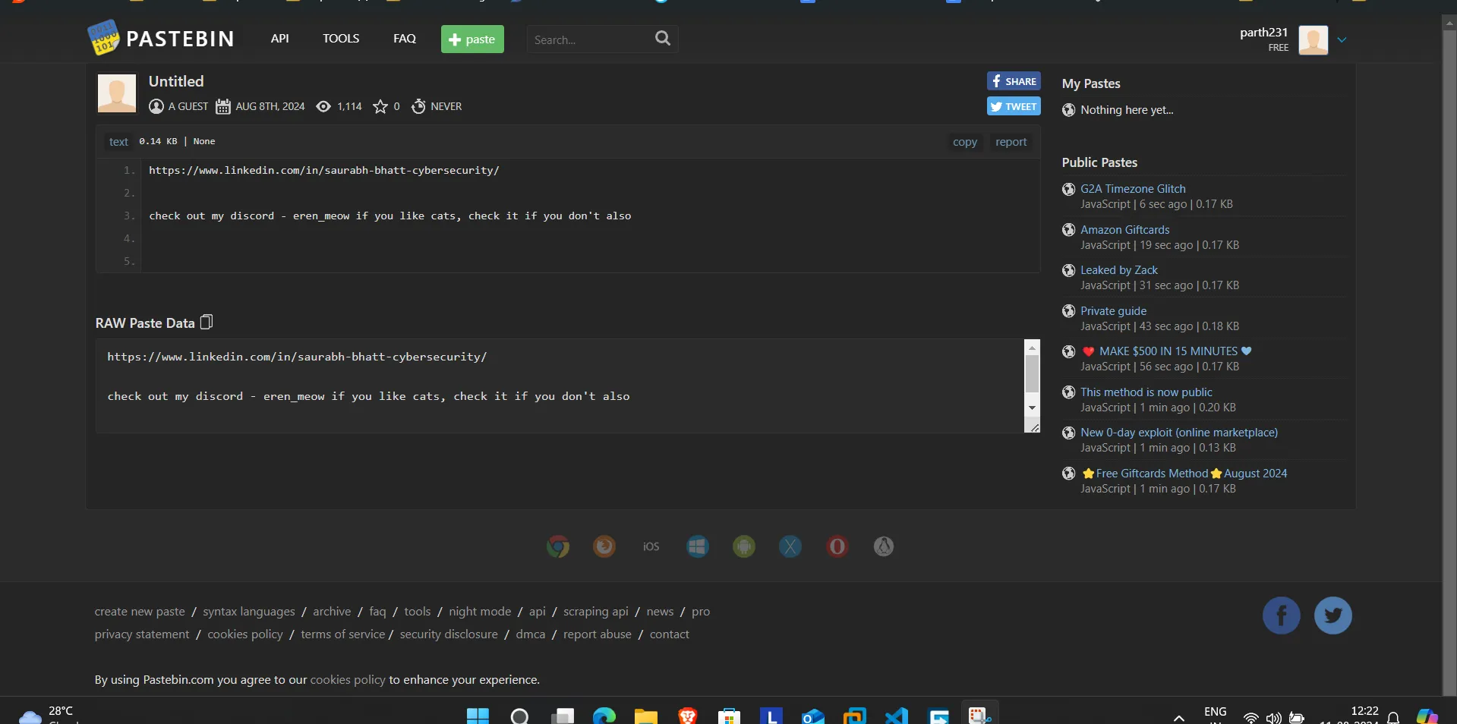Click the round Twitter icon in footer
This screenshot has width=1457, height=724.
1332,615
